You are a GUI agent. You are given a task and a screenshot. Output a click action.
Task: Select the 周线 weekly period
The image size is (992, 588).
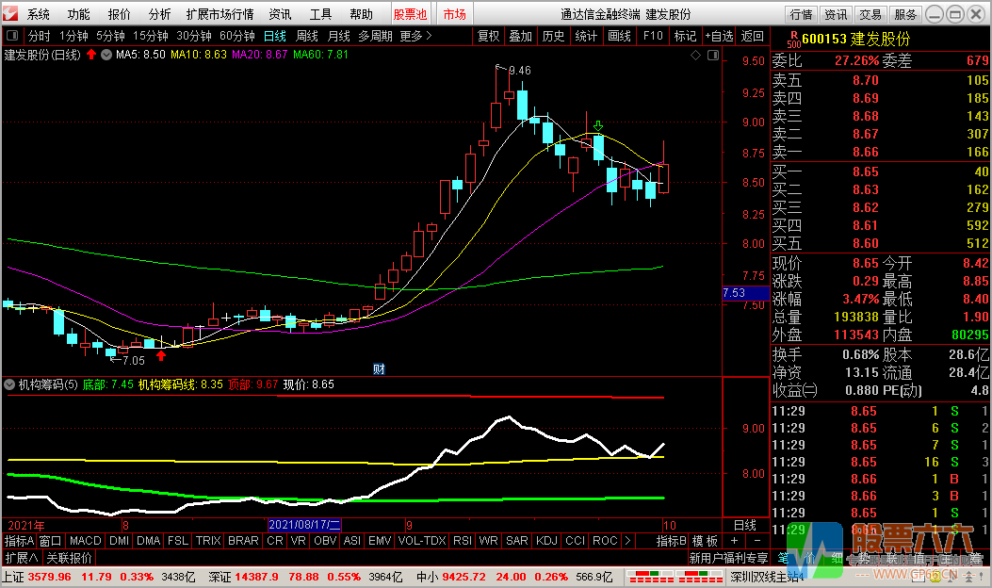click(307, 36)
